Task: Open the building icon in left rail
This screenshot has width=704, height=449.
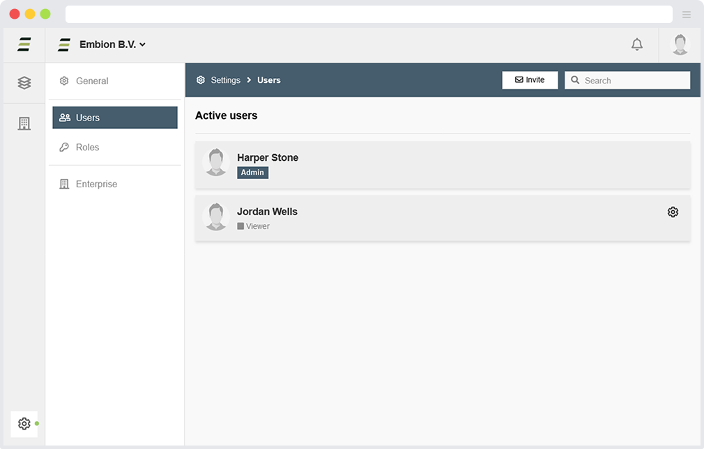Action: tap(24, 124)
